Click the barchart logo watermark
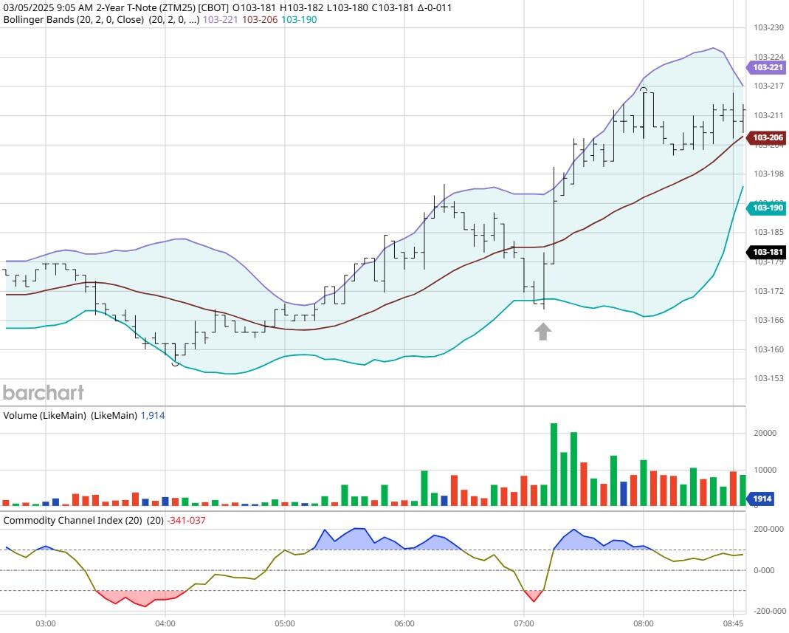The image size is (789, 633). [x=44, y=392]
